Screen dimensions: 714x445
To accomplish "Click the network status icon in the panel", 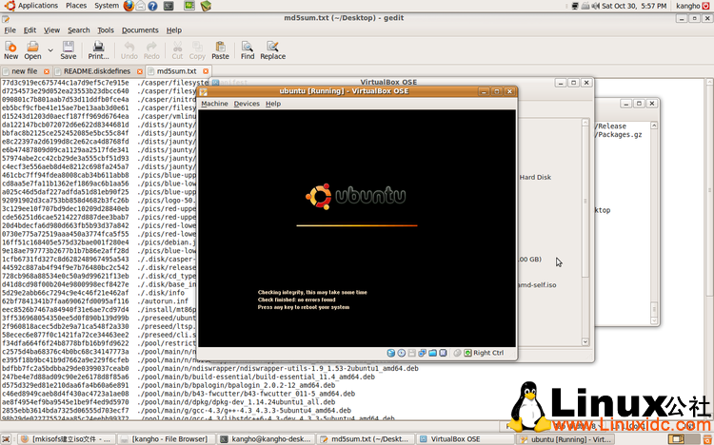I will click(x=575, y=6).
